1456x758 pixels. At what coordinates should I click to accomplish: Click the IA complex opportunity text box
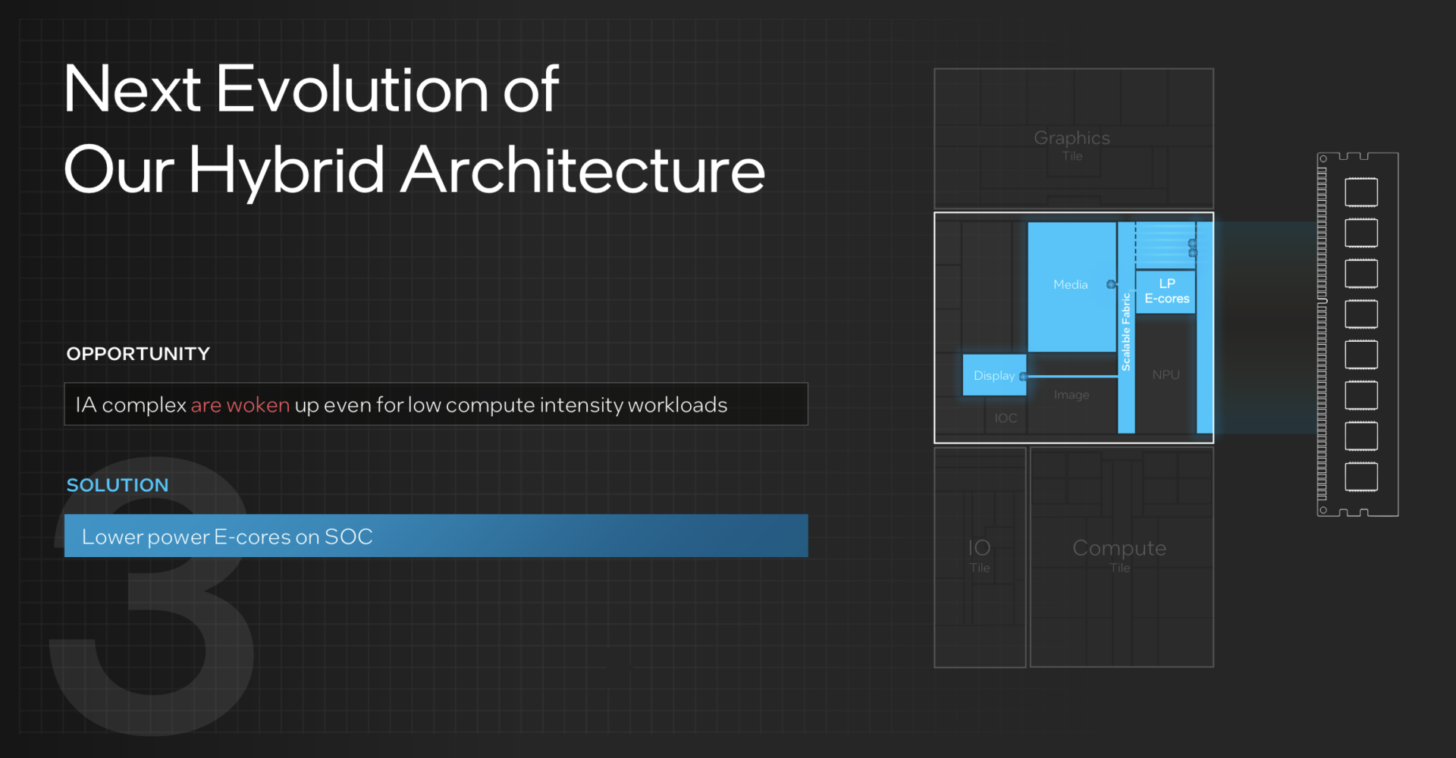pyautogui.click(x=436, y=404)
